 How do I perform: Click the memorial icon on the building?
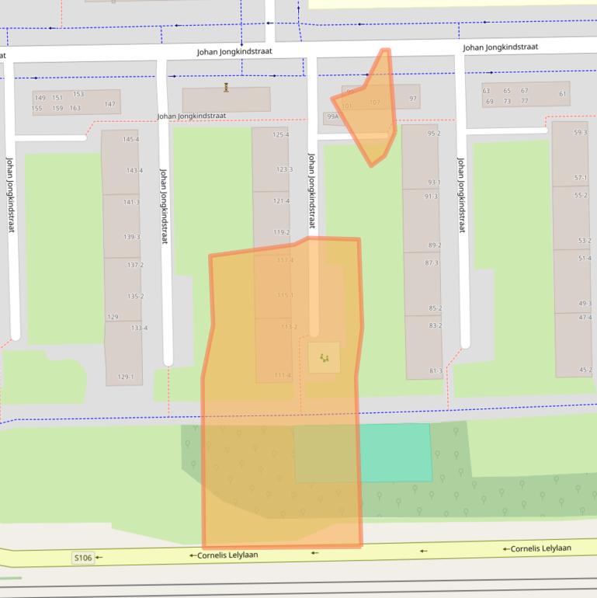click(x=226, y=87)
